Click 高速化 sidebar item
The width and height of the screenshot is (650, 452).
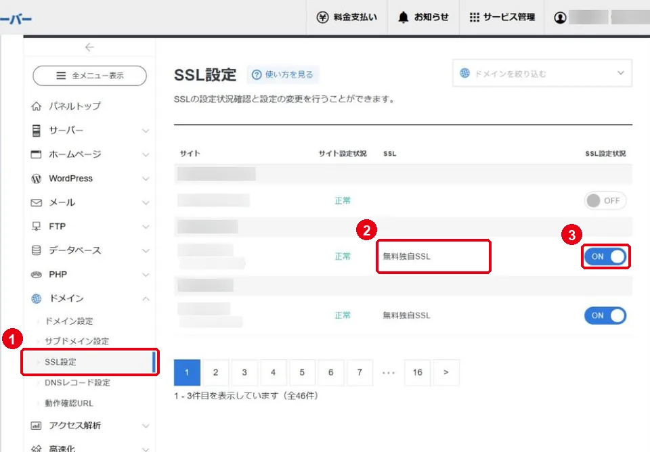pos(62,448)
